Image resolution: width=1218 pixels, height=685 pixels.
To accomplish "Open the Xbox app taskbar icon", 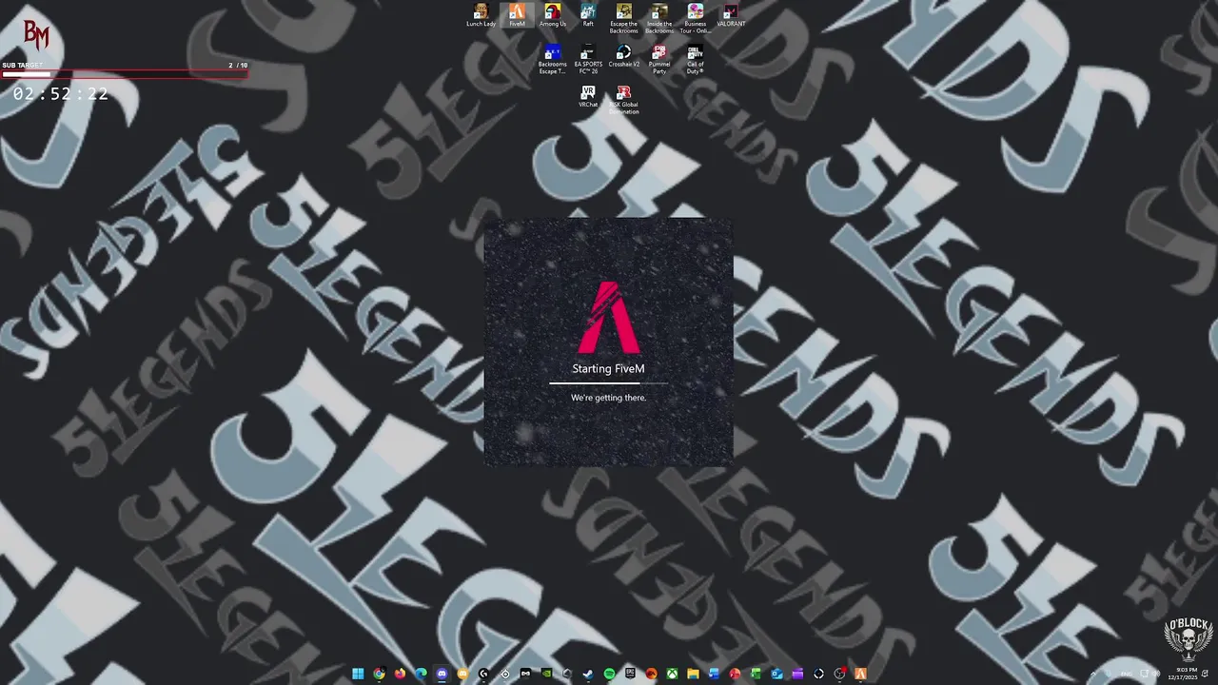I will 673,674.
